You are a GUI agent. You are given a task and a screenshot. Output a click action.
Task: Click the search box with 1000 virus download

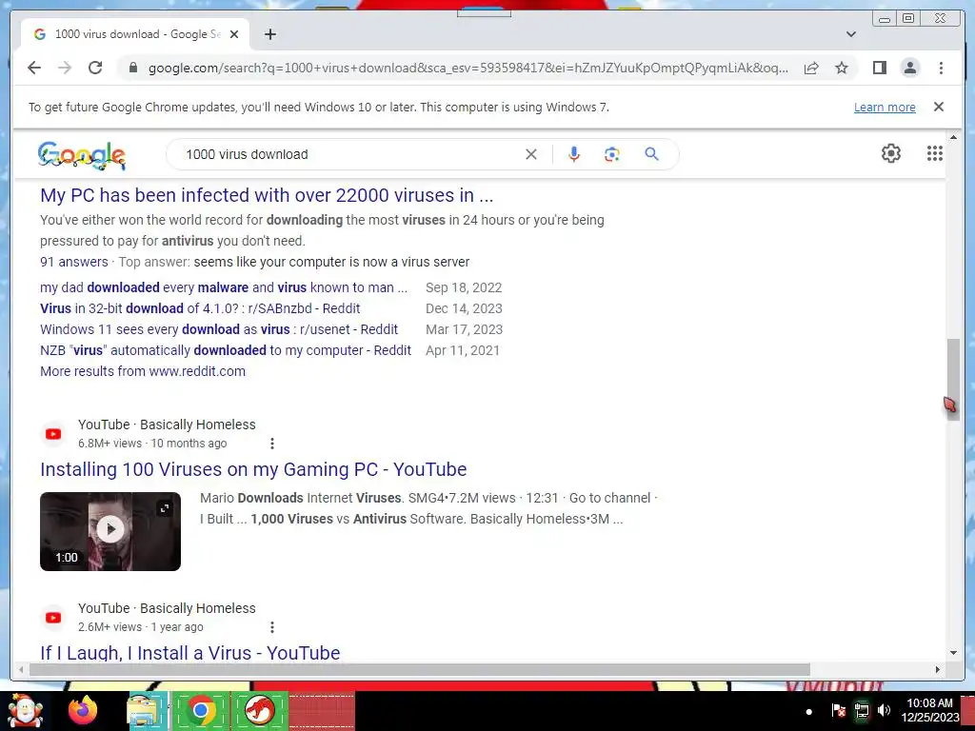click(351, 154)
